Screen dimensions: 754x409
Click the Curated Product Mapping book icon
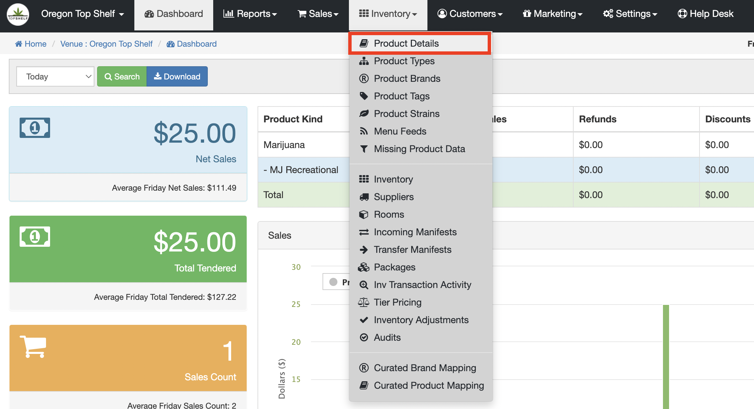point(364,385)
